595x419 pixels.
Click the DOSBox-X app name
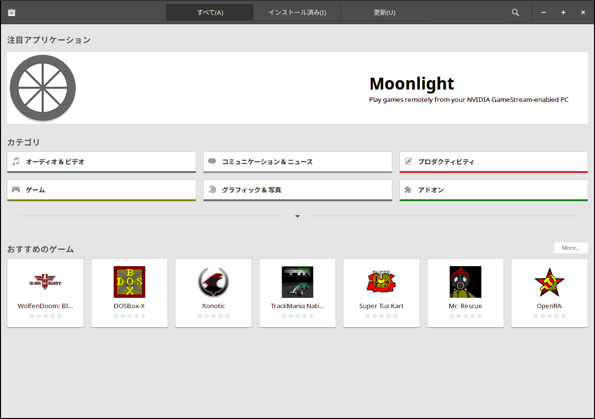point(129,306)
